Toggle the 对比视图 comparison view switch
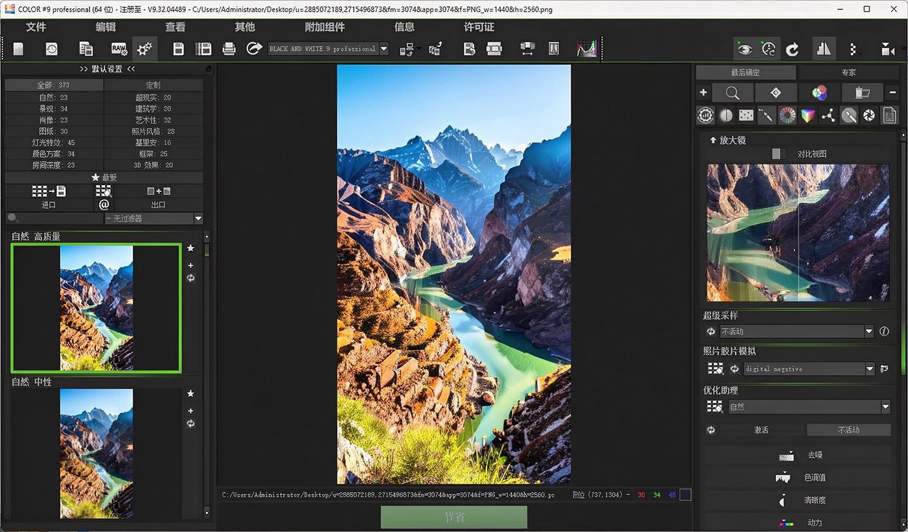Image resolution: width=908 pixels, height=532 pixels. pos(779,154)
